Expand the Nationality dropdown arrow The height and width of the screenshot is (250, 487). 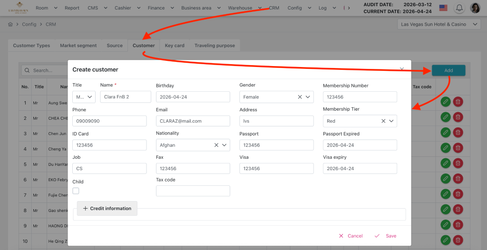tap(224, 145)
